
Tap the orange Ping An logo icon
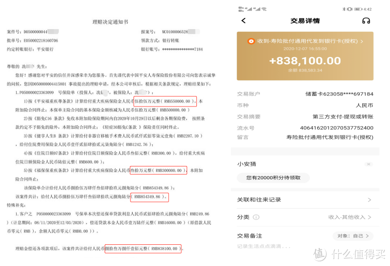click(x=251, y=41)
